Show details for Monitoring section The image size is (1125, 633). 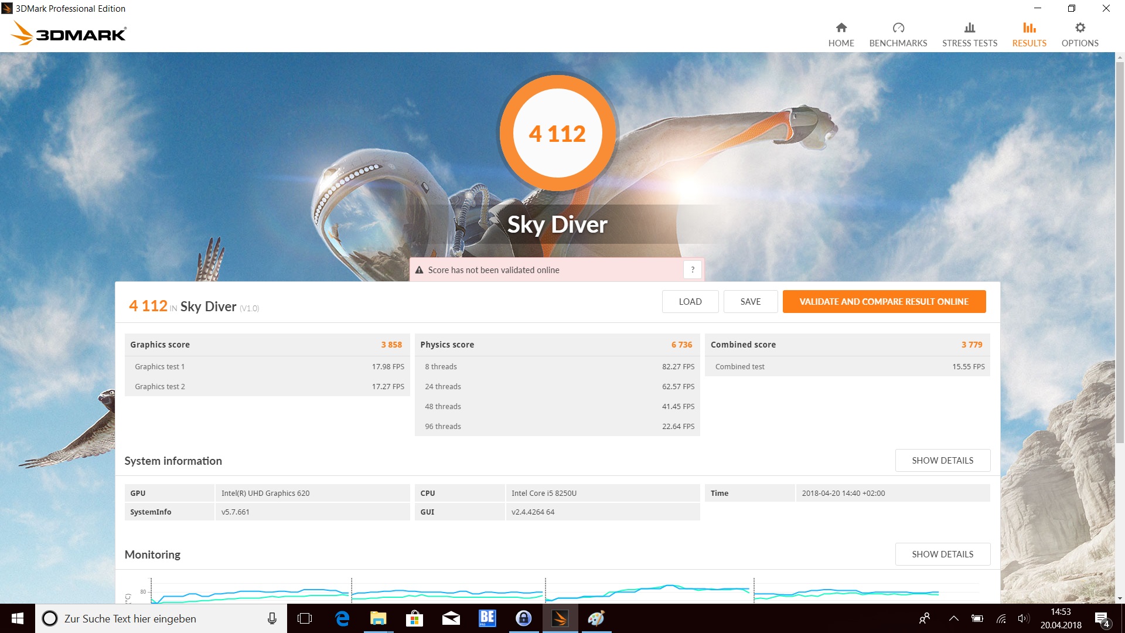tap(942, 554)
